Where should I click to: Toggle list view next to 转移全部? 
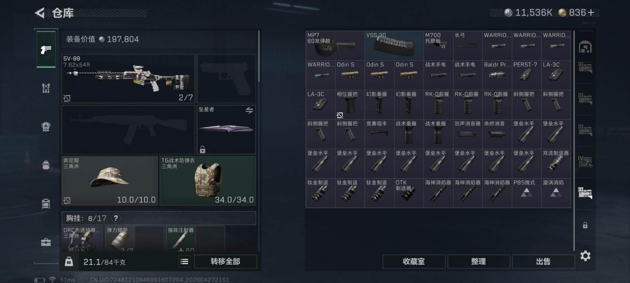tap(184, 261)
